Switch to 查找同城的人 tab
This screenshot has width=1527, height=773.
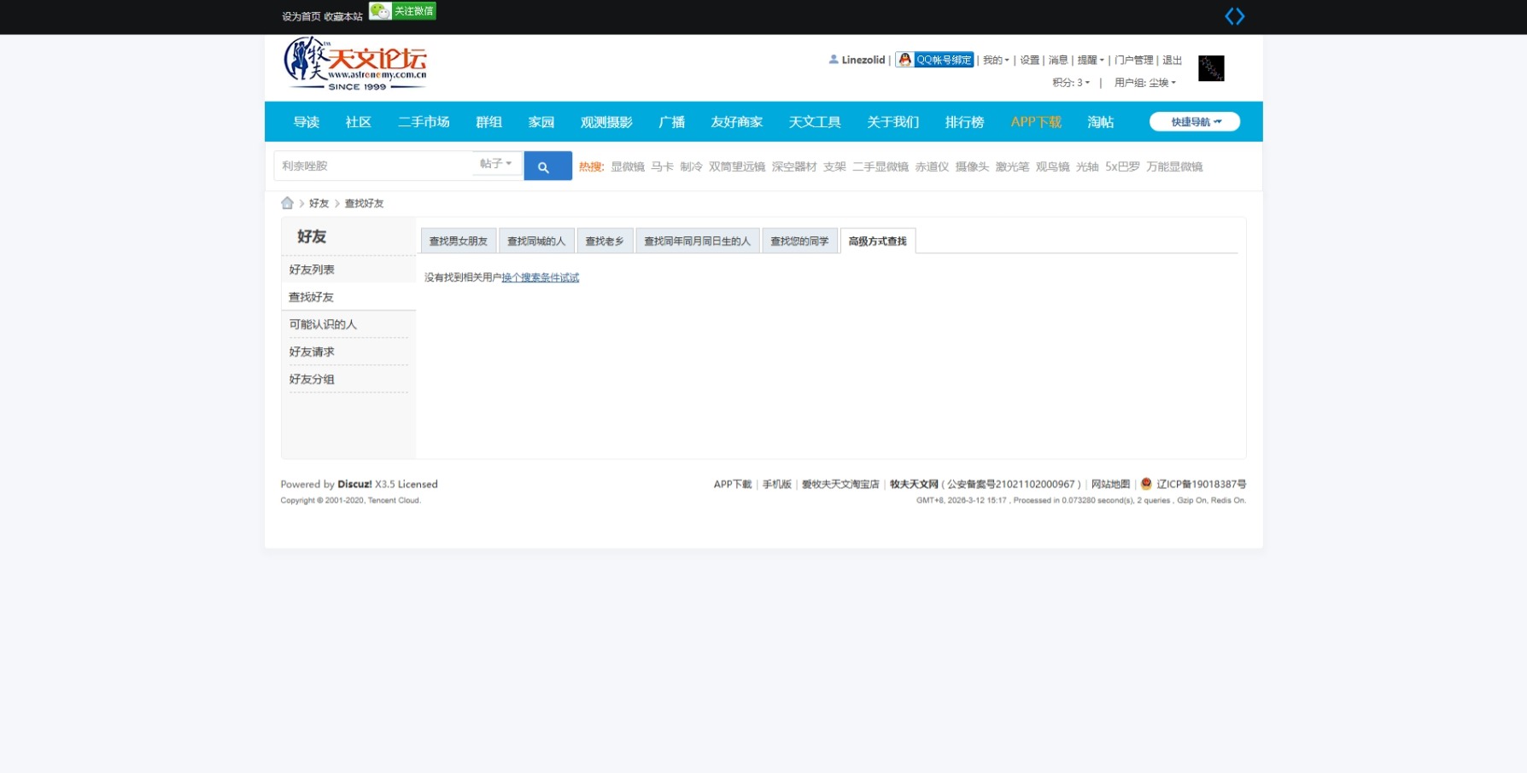pos(535,240)
